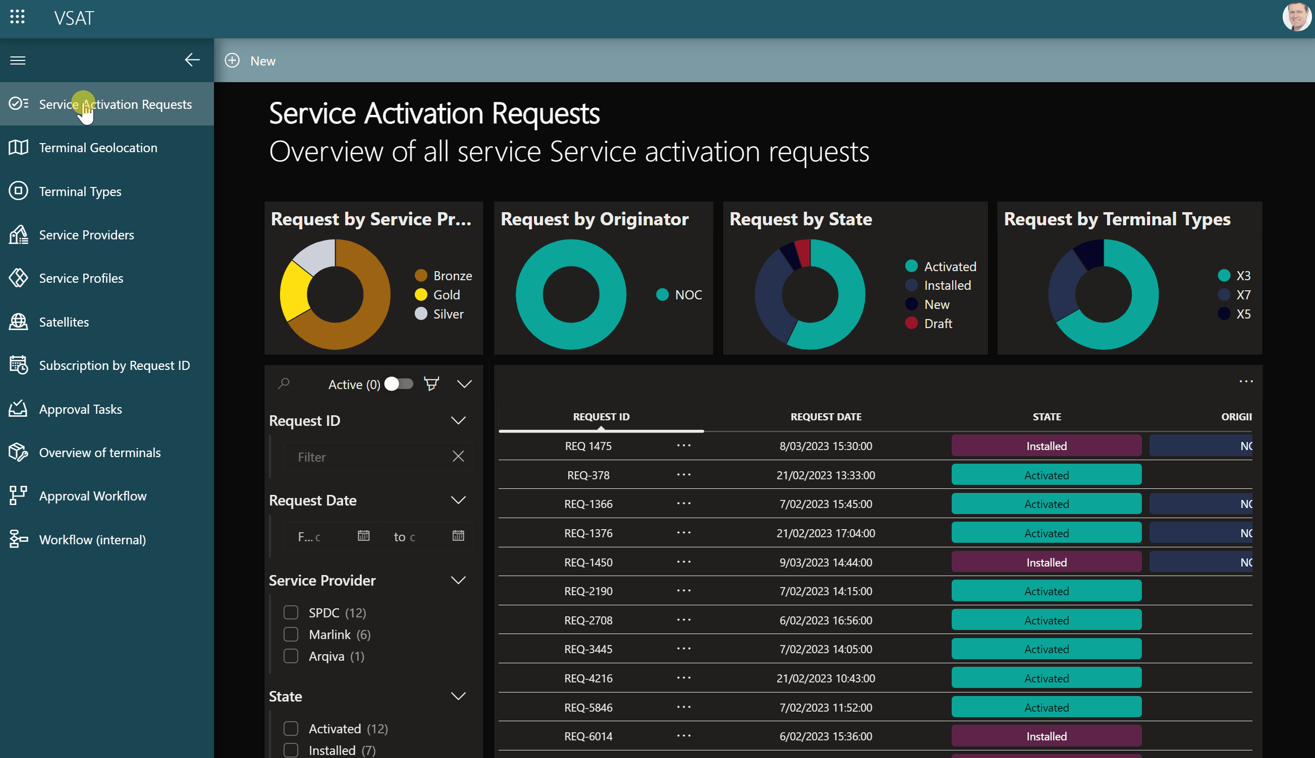This screenshot has width=1315, height=758.
Task: Open the app launcher grid icon
Action: (17, 17)
